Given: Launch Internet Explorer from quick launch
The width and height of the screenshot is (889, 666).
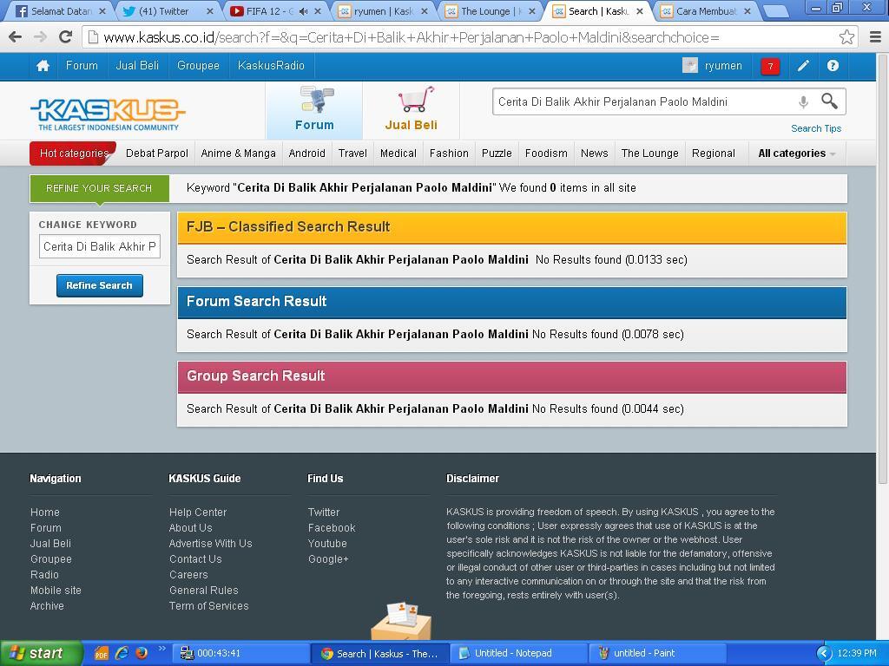Looking at the screenshot, I should (122, 654).
